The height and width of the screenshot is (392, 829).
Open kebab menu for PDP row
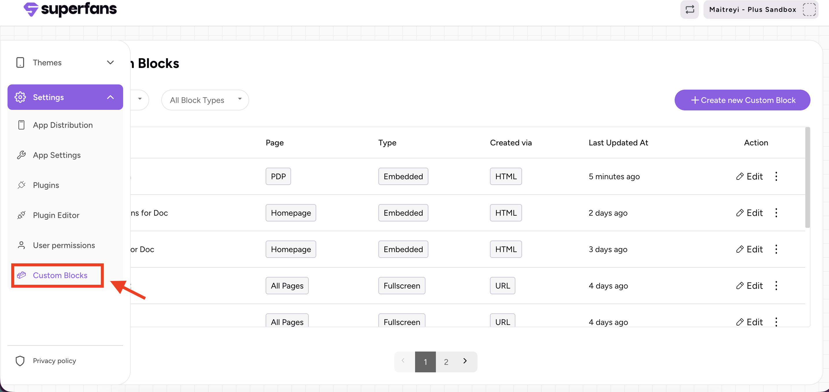[776, 176]
